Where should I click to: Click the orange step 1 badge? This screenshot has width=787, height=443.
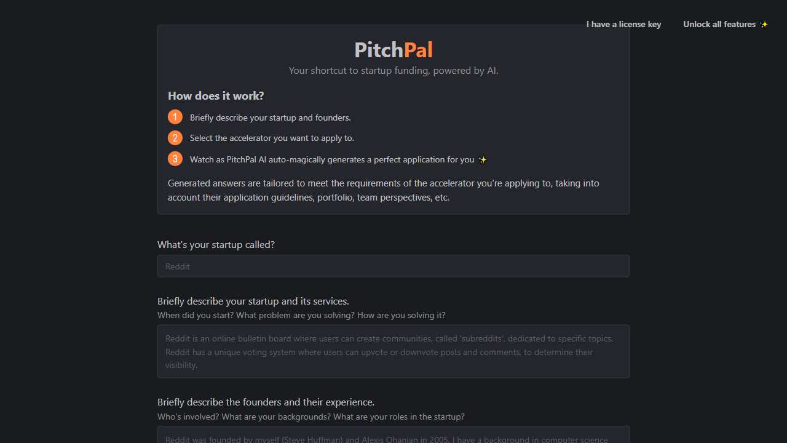click(x=175, y=116)
